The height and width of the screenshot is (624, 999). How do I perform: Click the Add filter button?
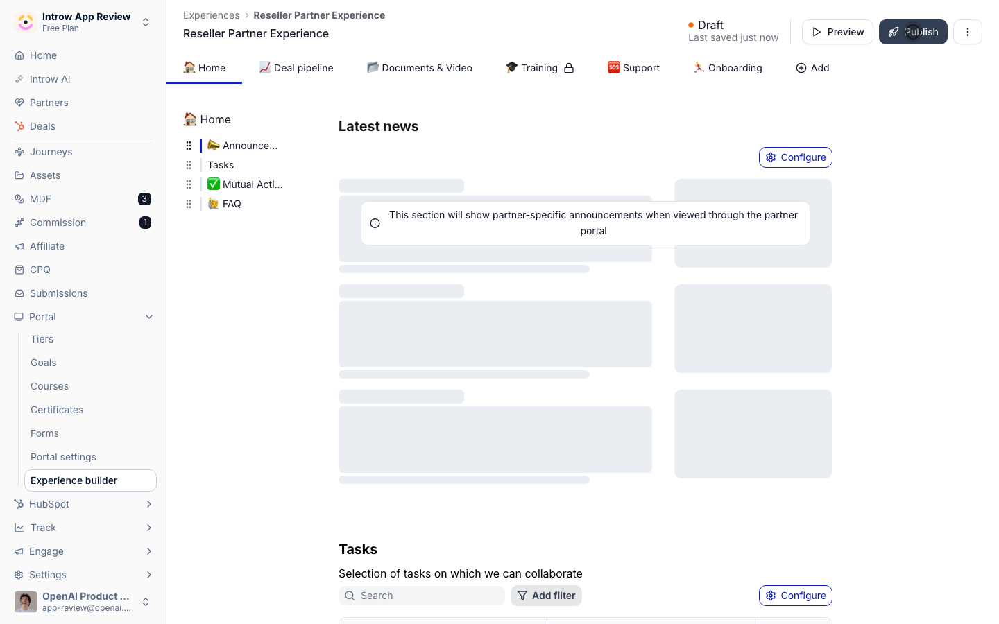[546, 596]
